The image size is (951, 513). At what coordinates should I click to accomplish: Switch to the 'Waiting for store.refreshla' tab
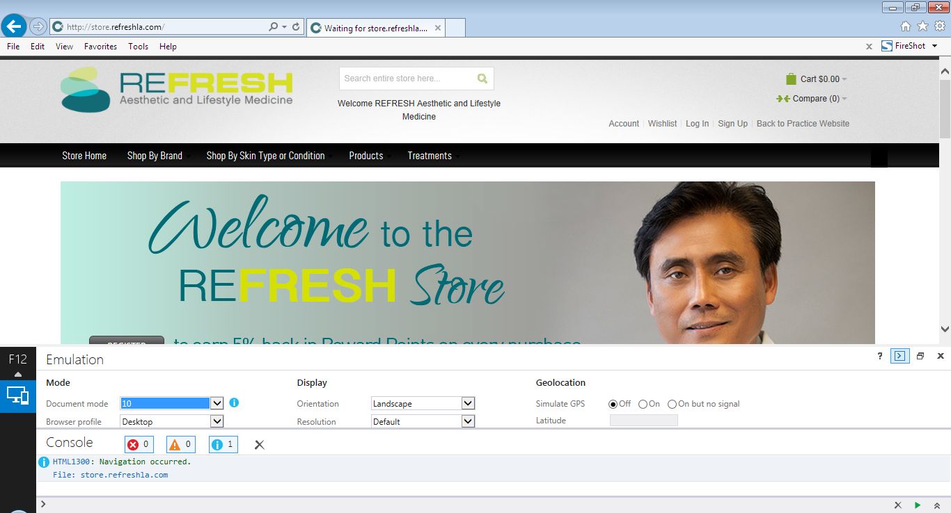375,28
